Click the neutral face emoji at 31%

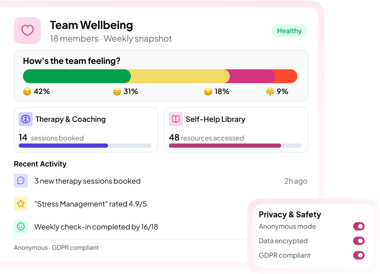click(117, 92)
